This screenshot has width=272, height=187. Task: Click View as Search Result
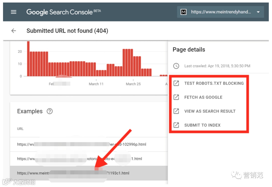point(210,111)
